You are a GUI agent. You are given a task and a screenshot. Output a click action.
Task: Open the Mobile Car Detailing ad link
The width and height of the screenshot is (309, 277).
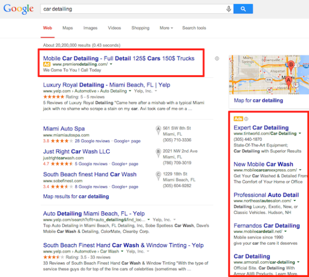(118, 59)
